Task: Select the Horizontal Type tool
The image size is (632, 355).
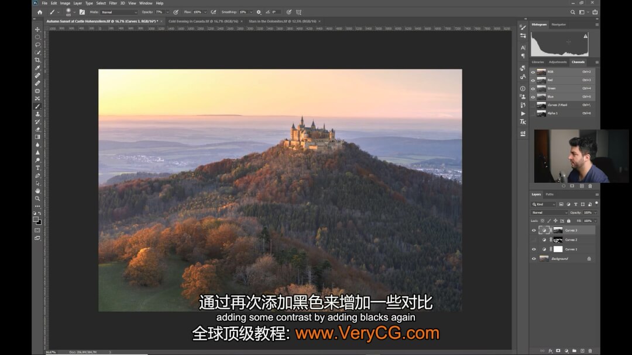Action: 37,168
